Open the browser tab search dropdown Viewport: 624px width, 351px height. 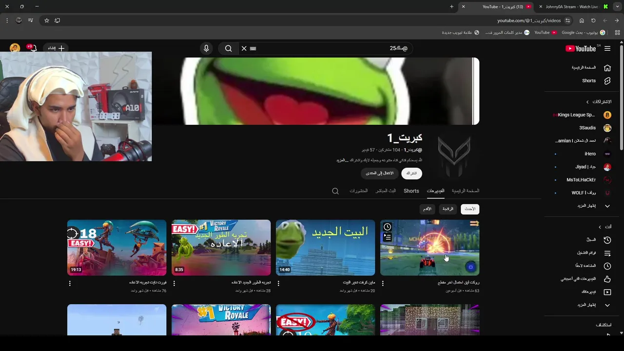click(x=617, y=7)
